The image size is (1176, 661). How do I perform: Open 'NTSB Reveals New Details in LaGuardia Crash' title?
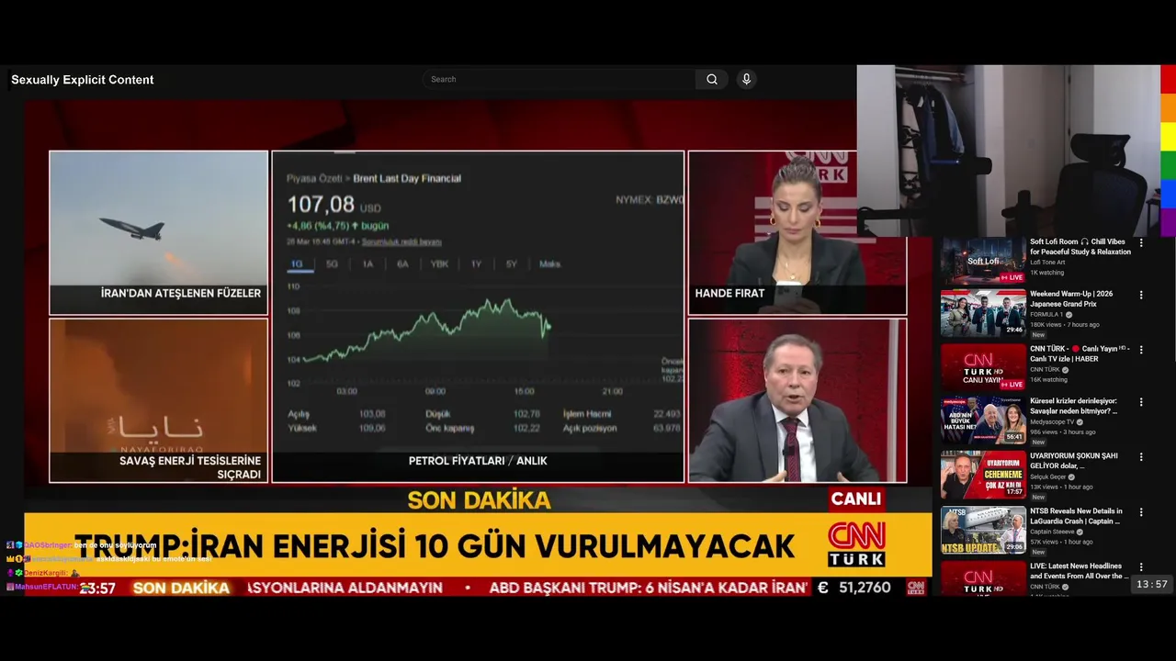(x=1076, y=516)
